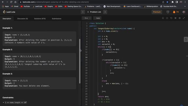The height and width of the screenshot is (106, 188).
Task: Open LeetCode user avatar menu
Action: [184, 12]
